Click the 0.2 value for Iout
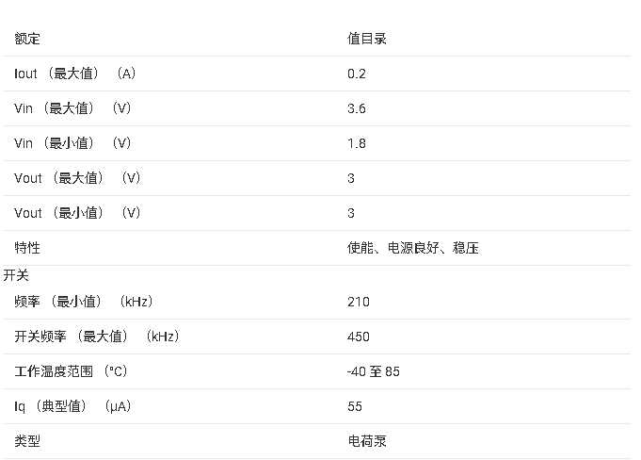The image size is (641, 460). tap(357, 74)
